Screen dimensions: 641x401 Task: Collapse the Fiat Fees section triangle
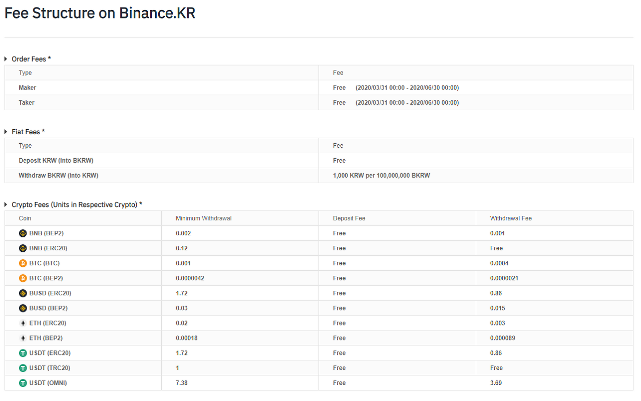pyautogui.click(x=6, y=132)
